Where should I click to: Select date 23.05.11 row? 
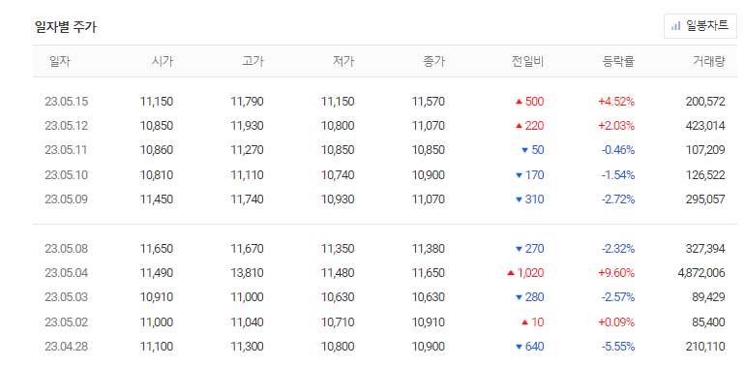385,150
